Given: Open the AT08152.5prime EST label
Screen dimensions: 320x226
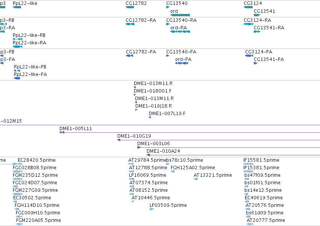Looking at the screenshot, I should click(149, 190).
